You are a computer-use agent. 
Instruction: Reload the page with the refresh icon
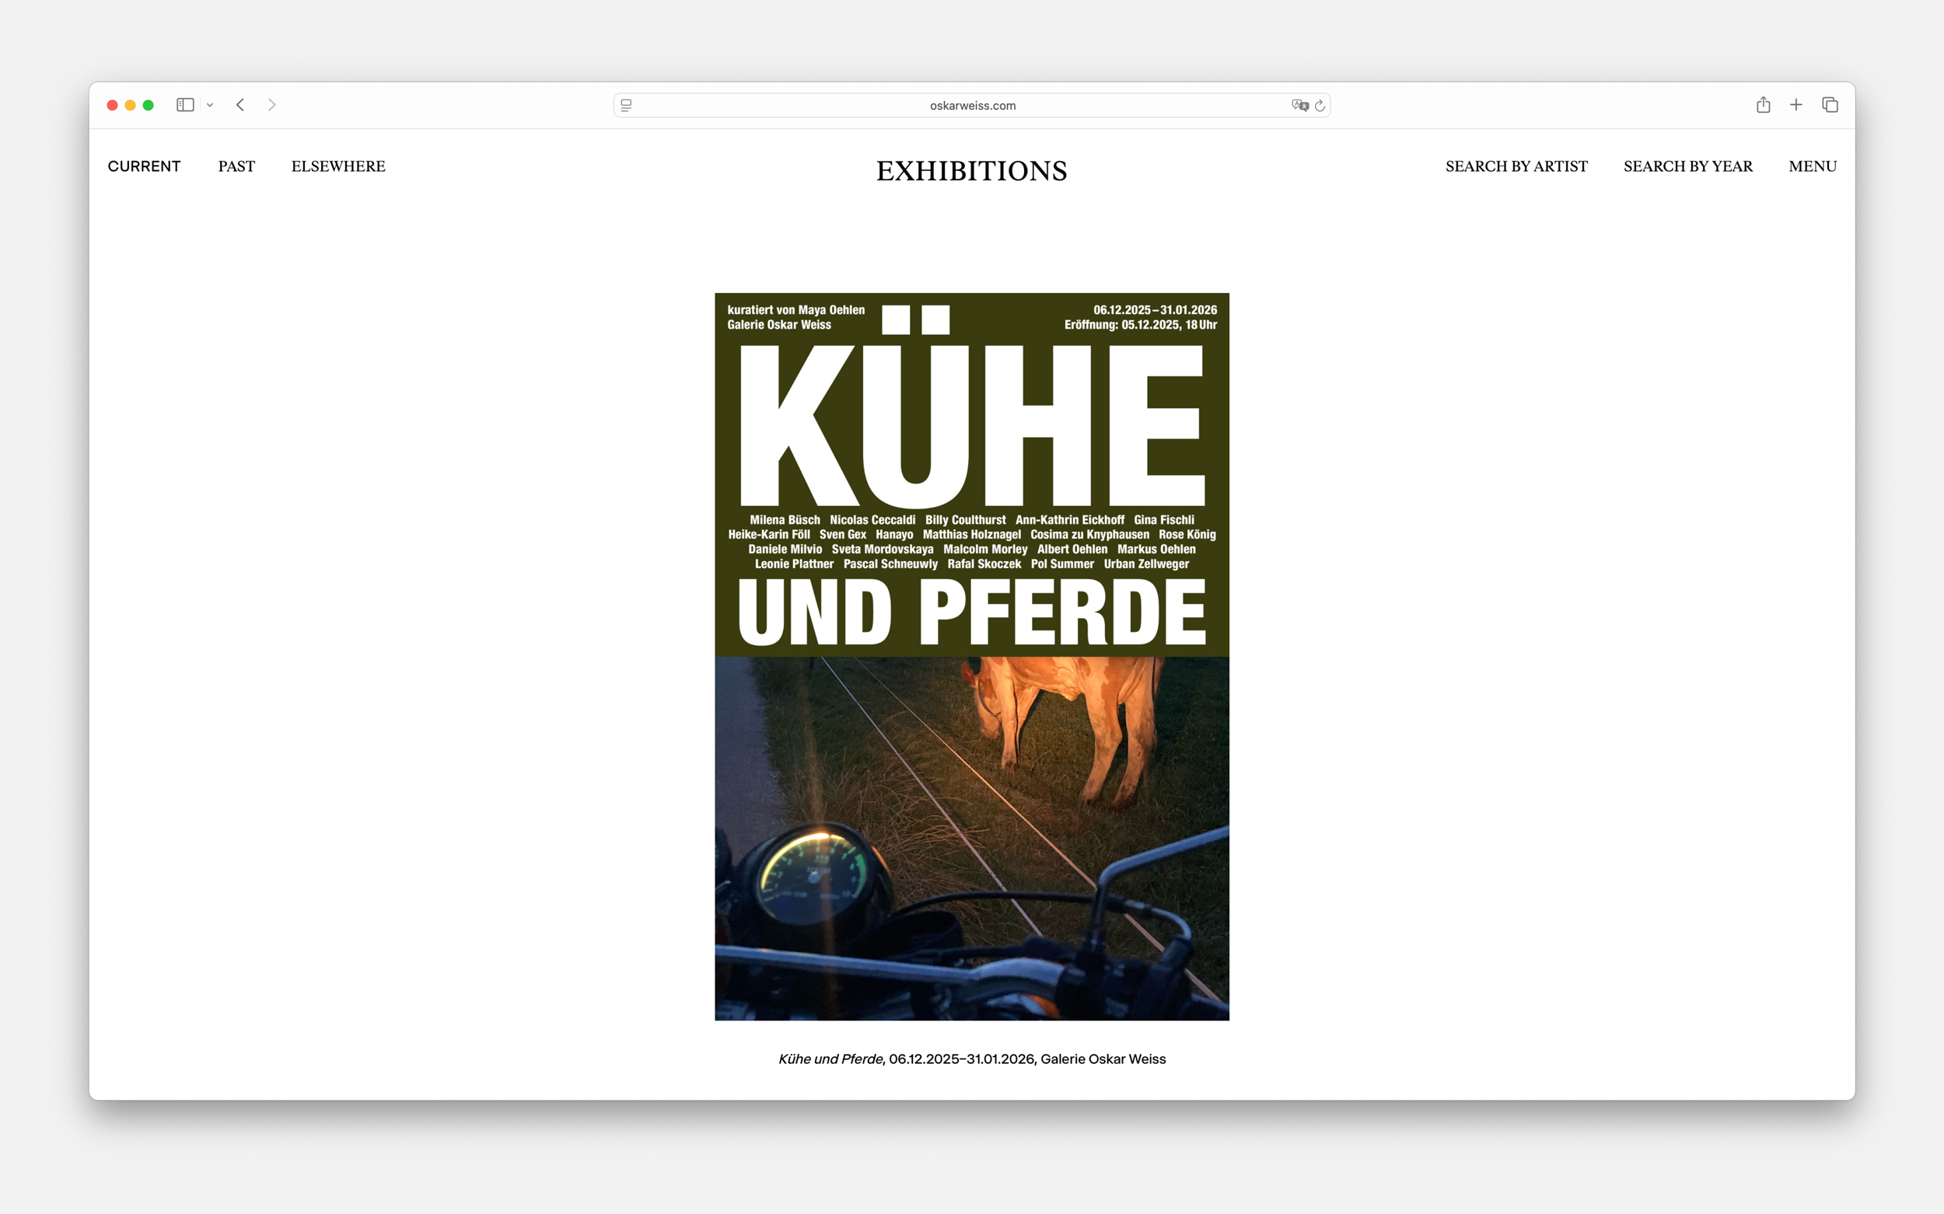[1320, 105]
